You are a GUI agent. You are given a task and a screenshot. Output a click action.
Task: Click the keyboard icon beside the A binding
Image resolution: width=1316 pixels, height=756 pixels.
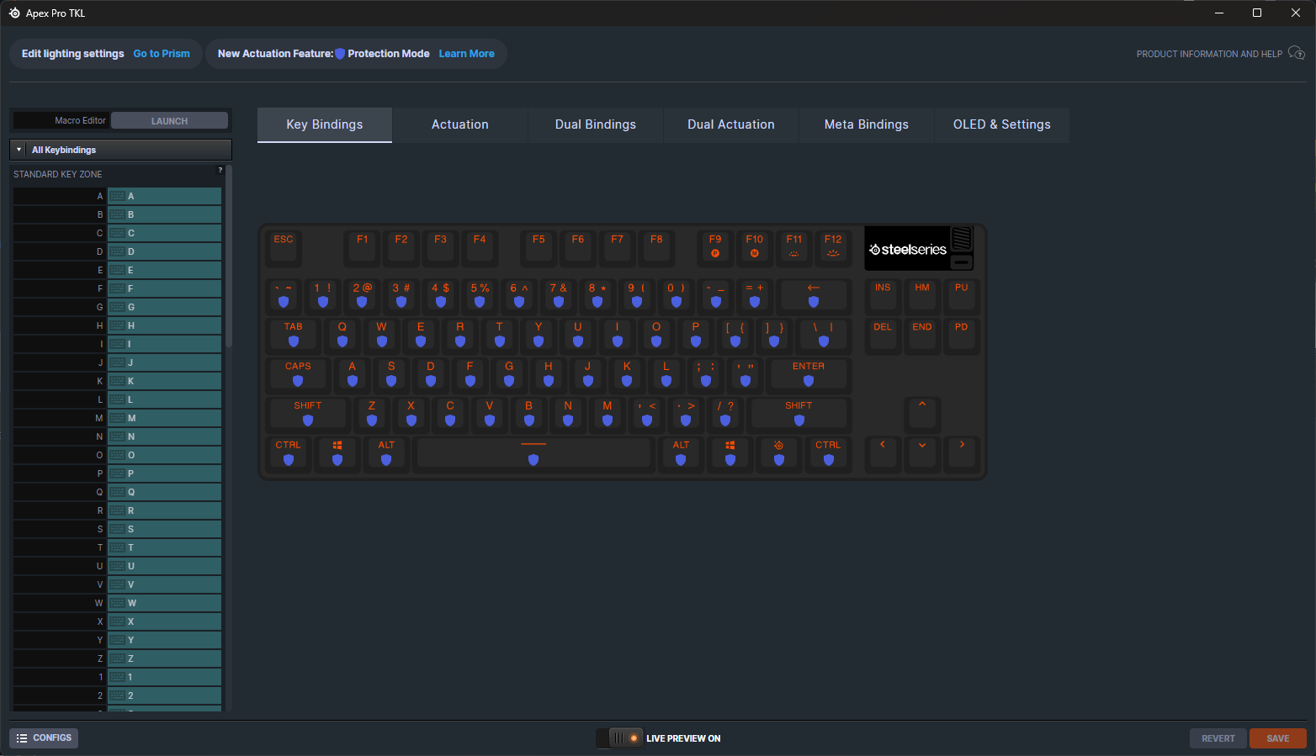pyautogui.click(x=118, y=195)
